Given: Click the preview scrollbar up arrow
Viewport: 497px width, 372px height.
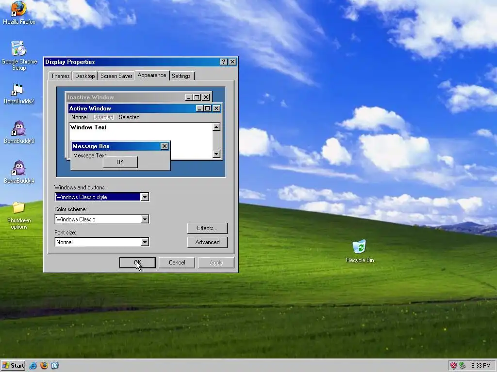Looking at the screenshot, I should pos(216,127).
